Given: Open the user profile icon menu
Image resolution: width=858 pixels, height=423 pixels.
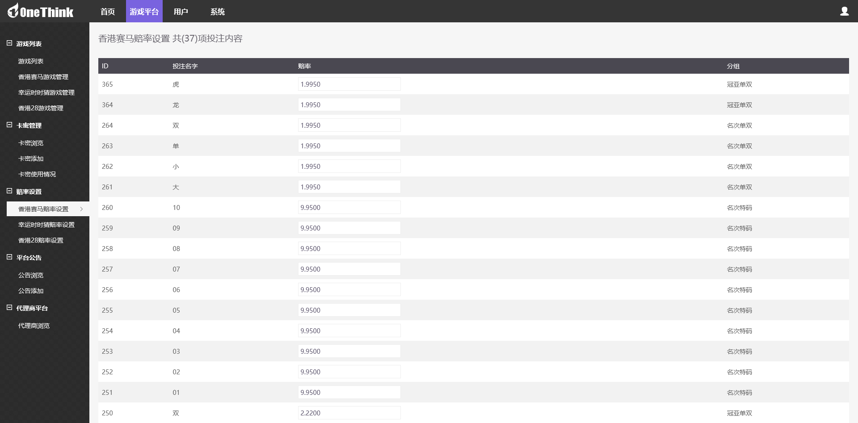Looking at the screenshot, I should (844, 11).
